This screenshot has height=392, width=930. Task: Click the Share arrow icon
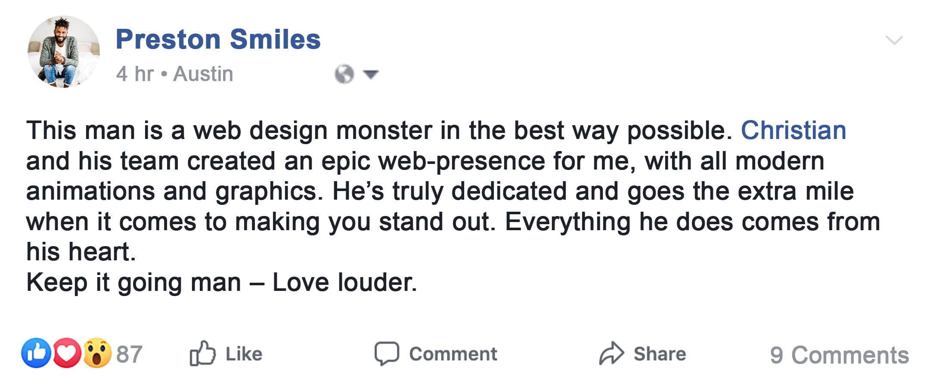pyautogui.click(x=611, y=354)
